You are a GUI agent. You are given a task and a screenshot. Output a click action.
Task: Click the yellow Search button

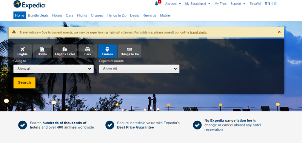tap(25, 83)
